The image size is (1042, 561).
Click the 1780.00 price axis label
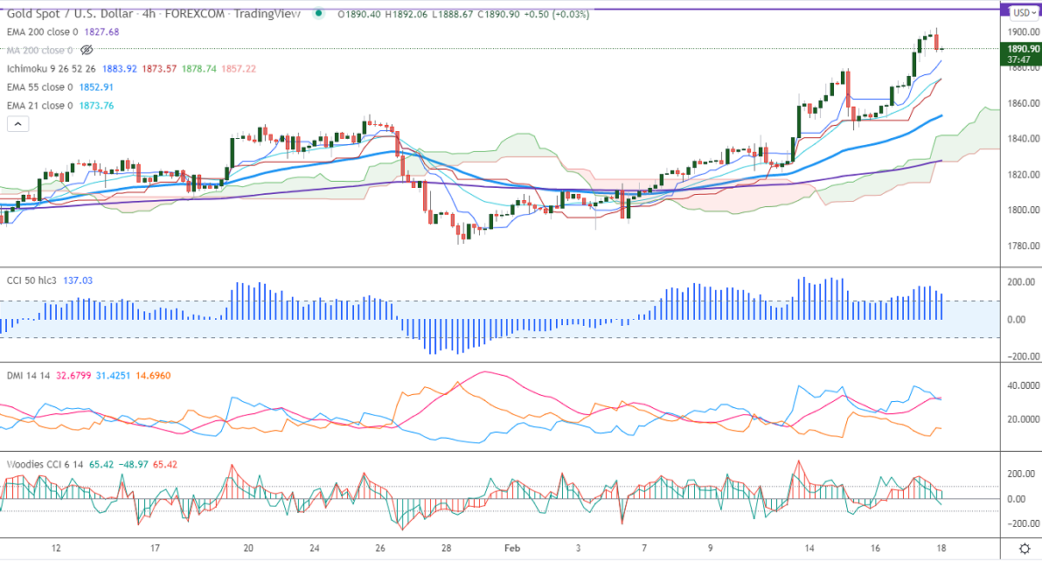click(x=1023, y=246)
